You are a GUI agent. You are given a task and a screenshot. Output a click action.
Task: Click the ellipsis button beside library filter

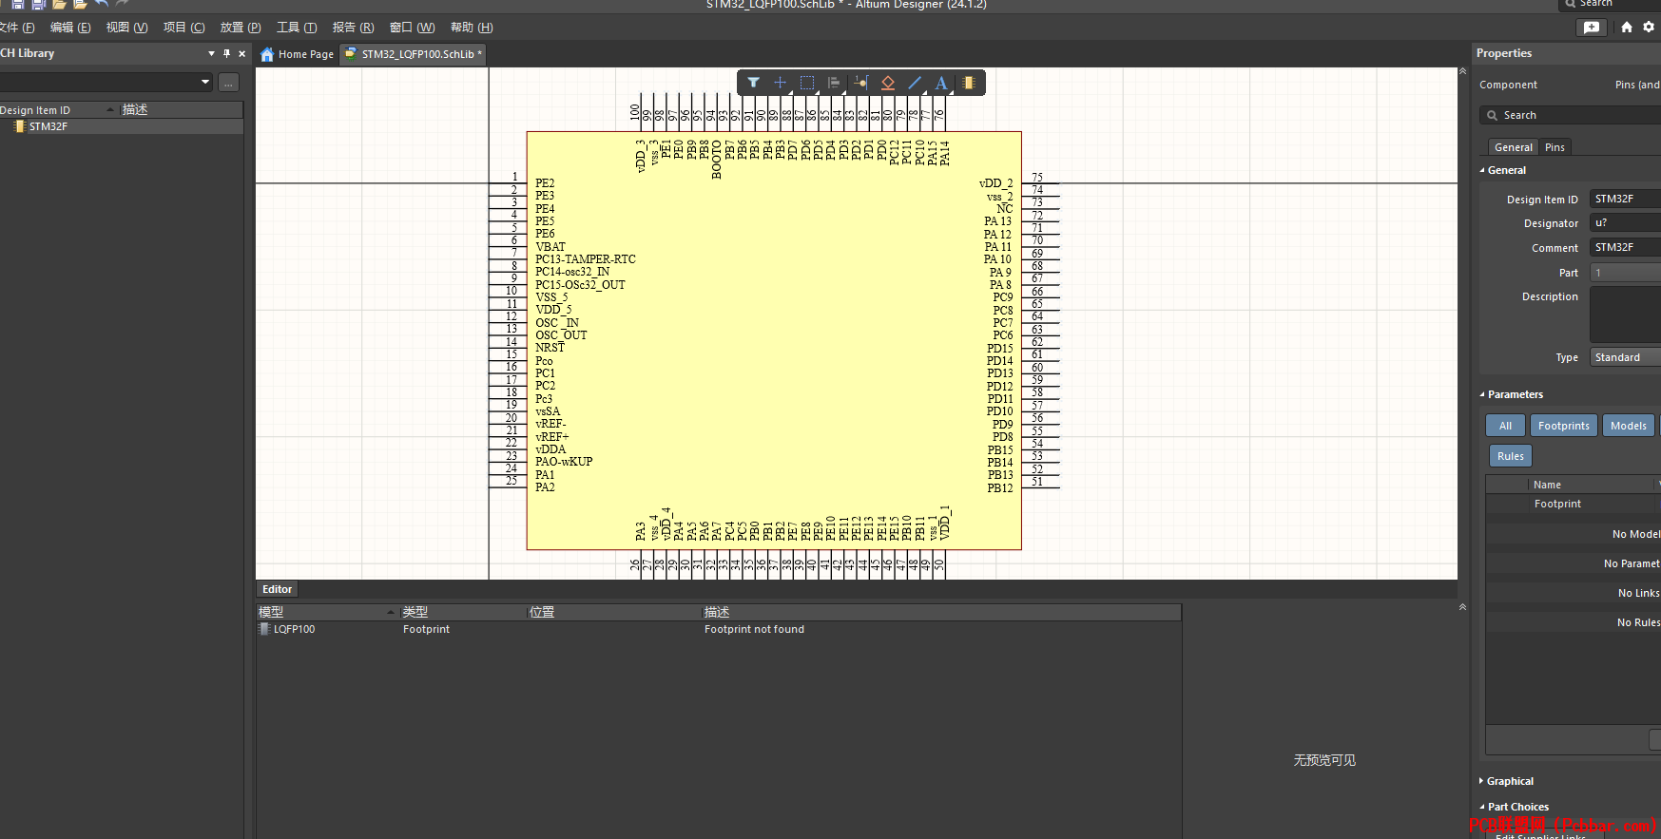pos(228,83)
